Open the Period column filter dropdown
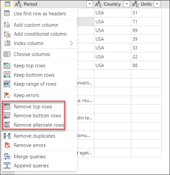Screen dimensions: 170x175 (x=90, y=4)
